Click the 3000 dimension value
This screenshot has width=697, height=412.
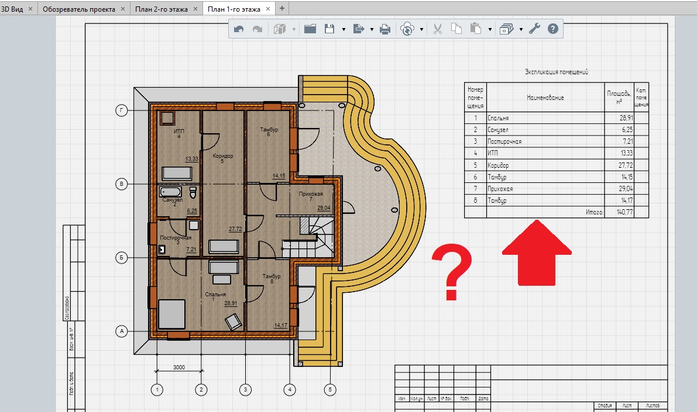[179, 367]
